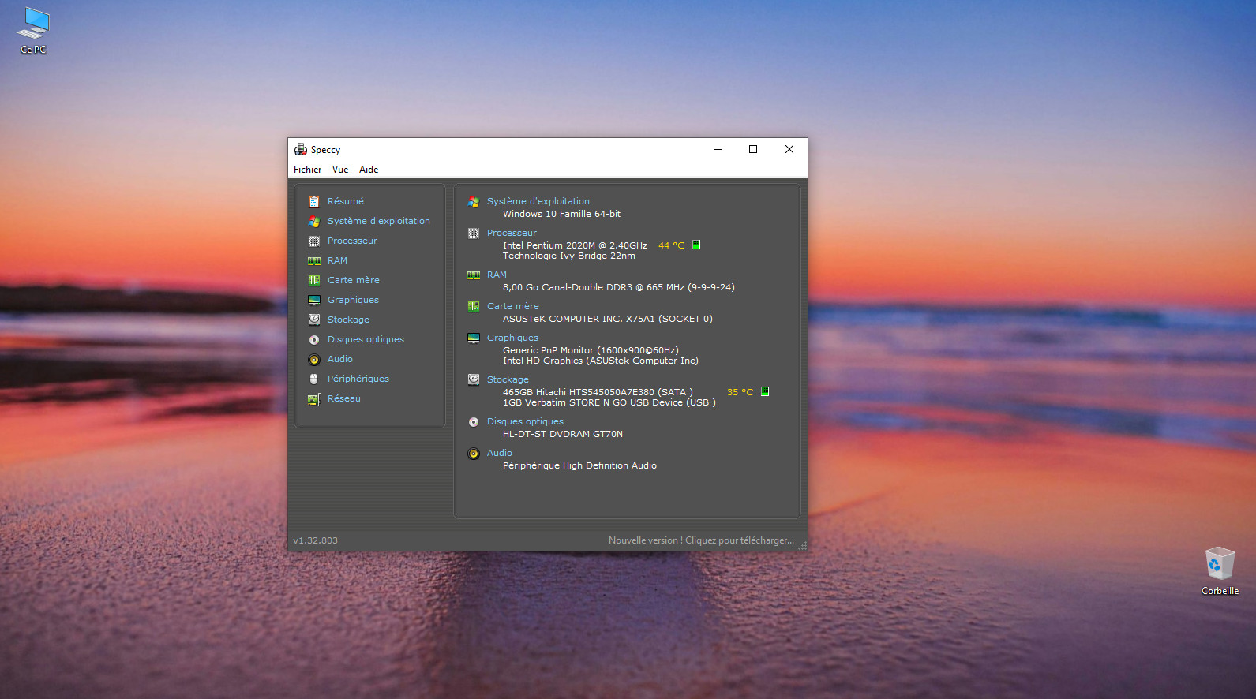The width and height of the screenshot is (1256, 699).
Task: Open RAM section in sidebar
Action: coord(337,260)
